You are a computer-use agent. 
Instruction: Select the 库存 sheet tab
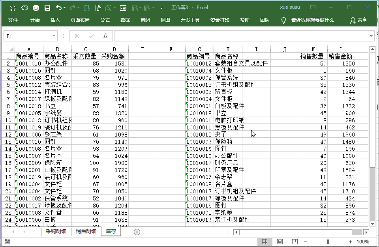[111, 231]
